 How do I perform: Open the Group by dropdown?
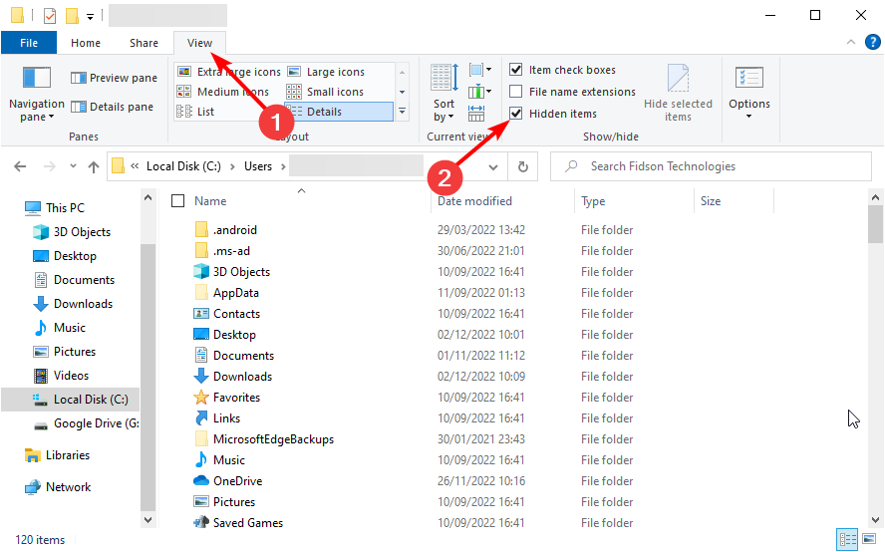click(480, 70)
